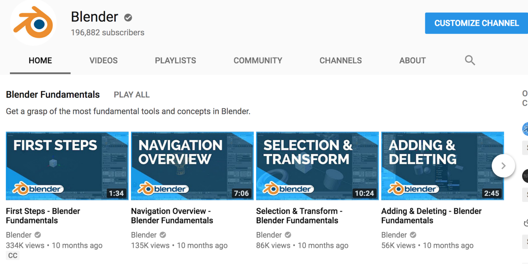Click the 2:45 duration badge
This screenshot has height=265, width=528.
click(492, 193)
